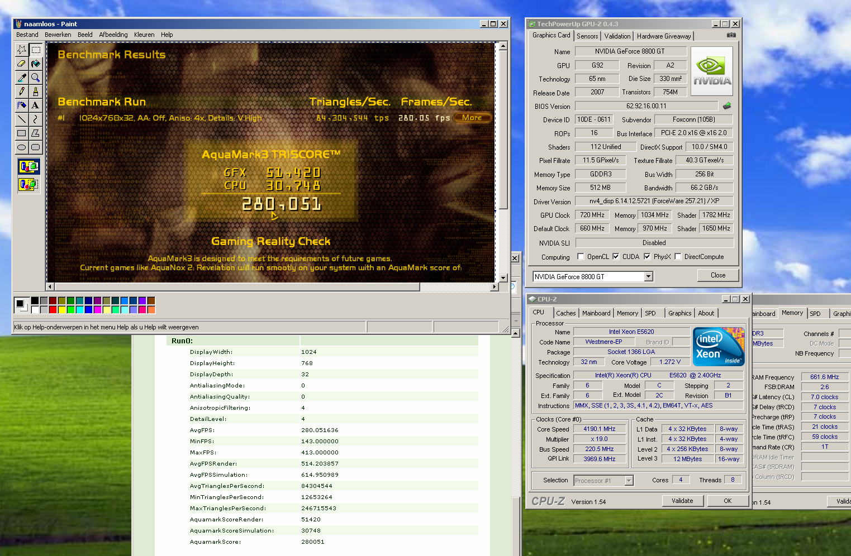Click the GPU-Z screenshot camera icon
Image resolution: width=851 pixels, height=556 pixels.
click(x=731, y=35)
